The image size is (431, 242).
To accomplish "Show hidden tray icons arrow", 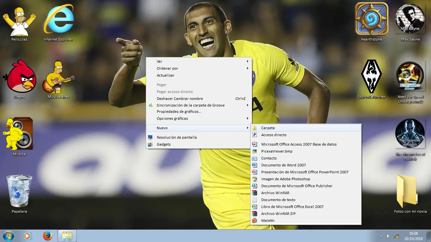I will click(x=381, y=236).
